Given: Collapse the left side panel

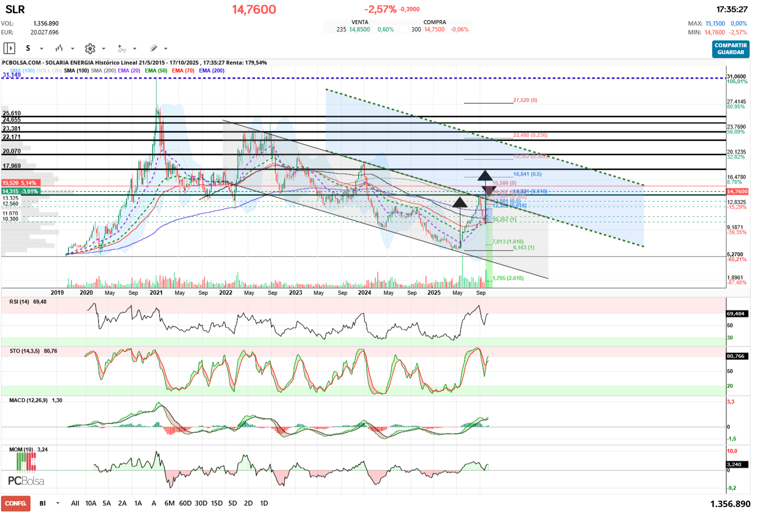Looking at the screenshot, I should click(9, 48).
